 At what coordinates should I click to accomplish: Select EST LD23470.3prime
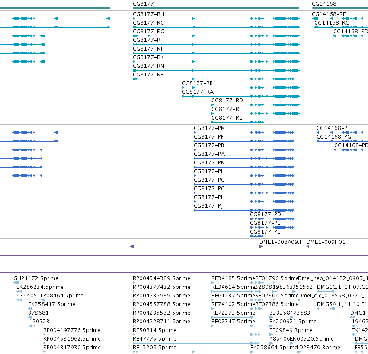319,348
